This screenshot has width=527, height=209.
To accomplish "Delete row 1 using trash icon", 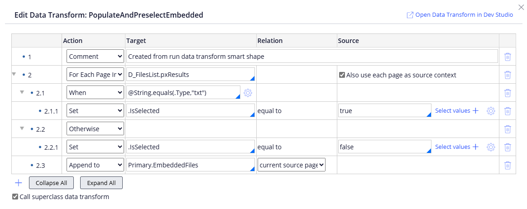I will [x=508, y=57].
